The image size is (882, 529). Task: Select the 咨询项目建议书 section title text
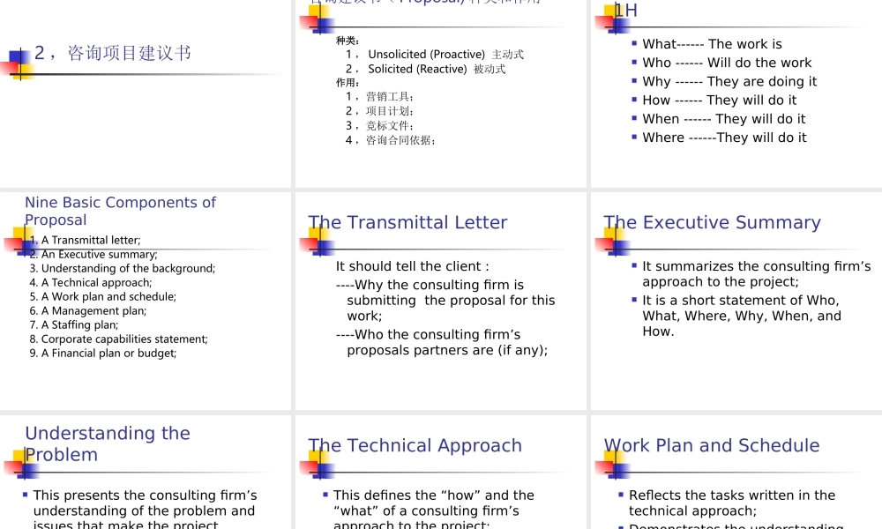click(113, 53)
